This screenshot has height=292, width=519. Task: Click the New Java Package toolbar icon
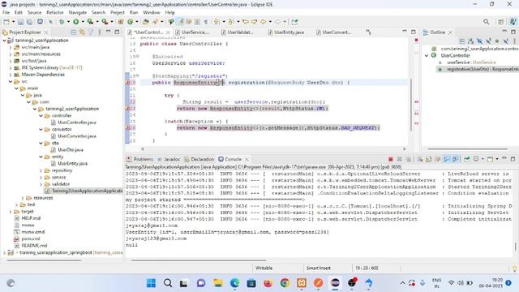click(121, 22)
